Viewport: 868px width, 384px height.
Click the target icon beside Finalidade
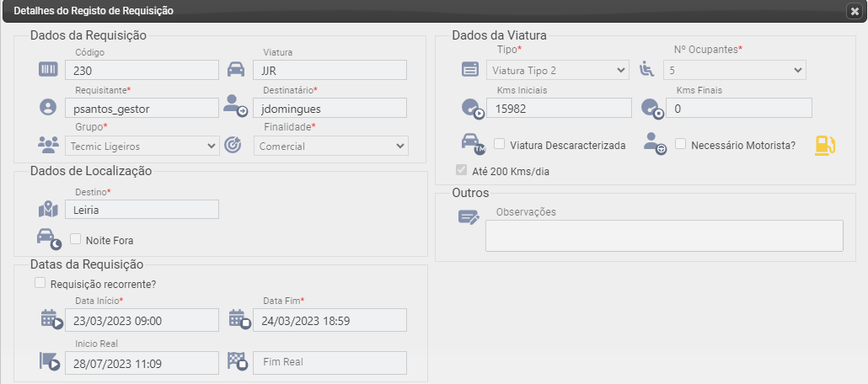tap(233, 146)
